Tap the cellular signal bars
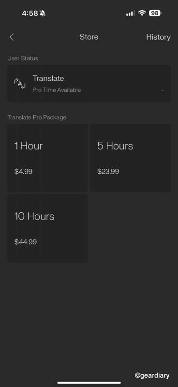This screenshot has height=387, width=178. click(x=130, y=14)
